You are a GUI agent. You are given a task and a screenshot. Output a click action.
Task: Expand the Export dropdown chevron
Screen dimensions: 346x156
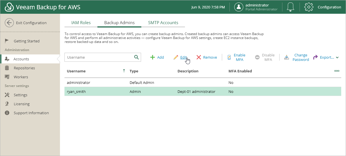(x=337, y=58)
